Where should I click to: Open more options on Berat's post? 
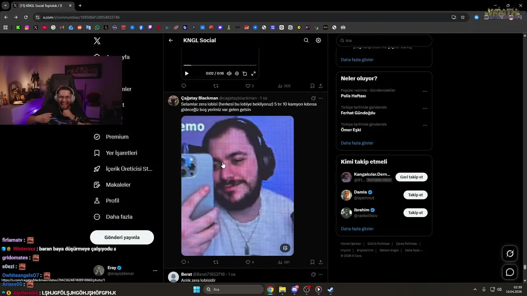[321, 274]
